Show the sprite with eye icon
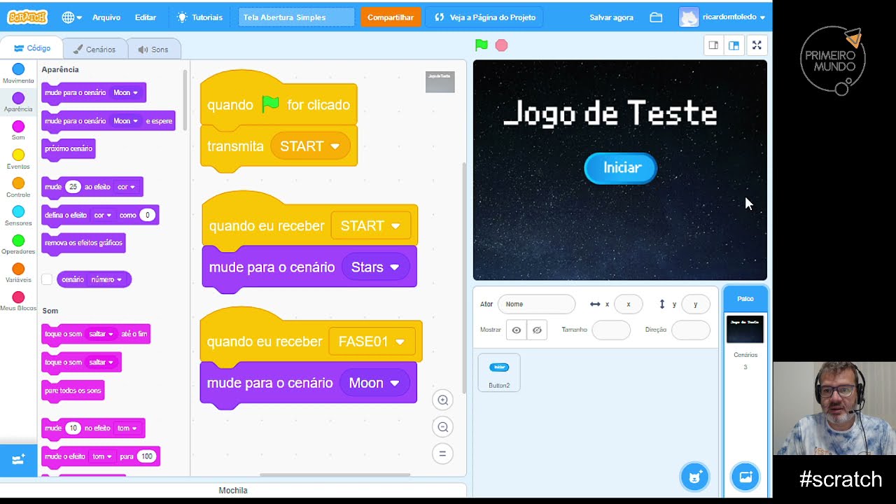Image resolution: width=896 pixels, height=504 pixels. pyautogui.click(x=517, y=330)
